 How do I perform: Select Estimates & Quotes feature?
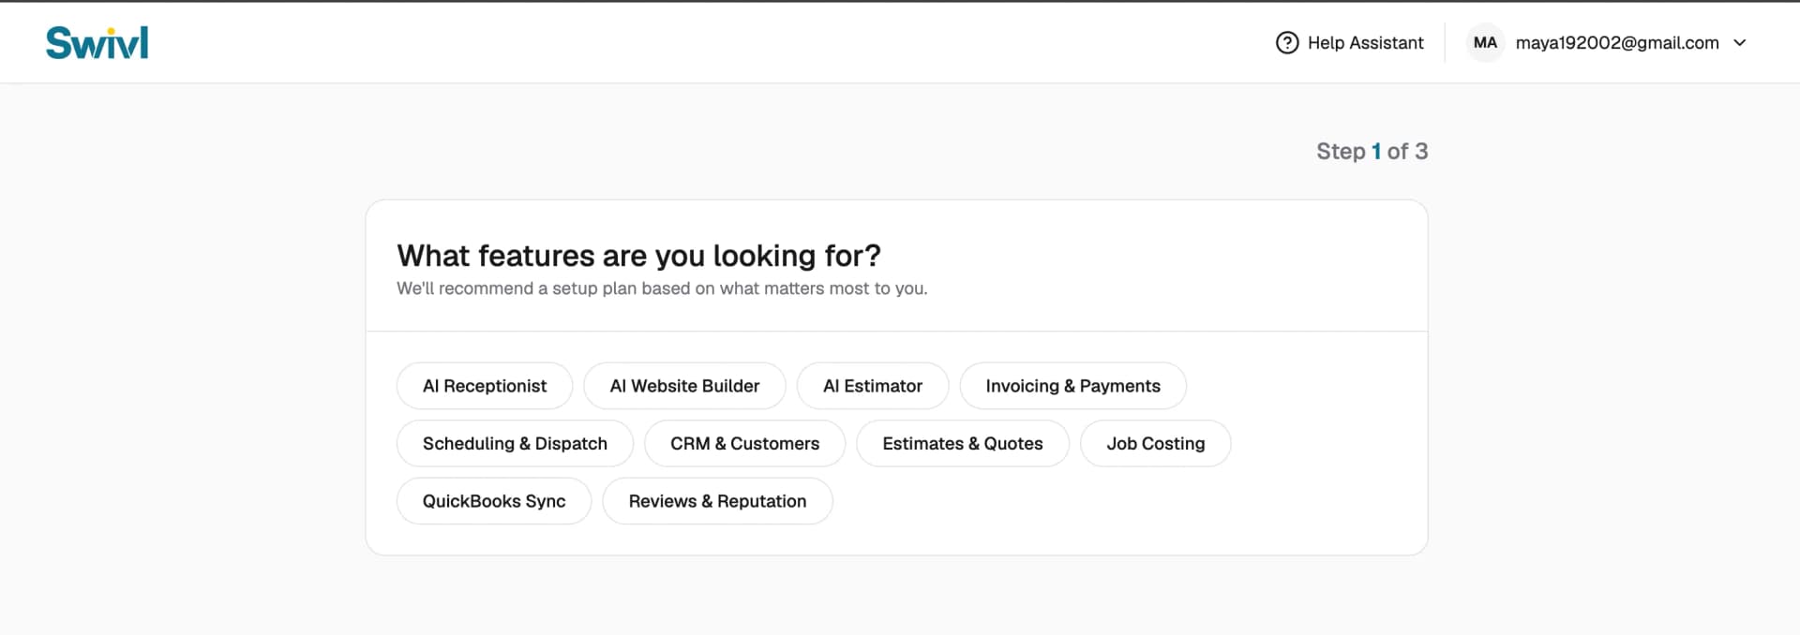click(x=963, y=444)
